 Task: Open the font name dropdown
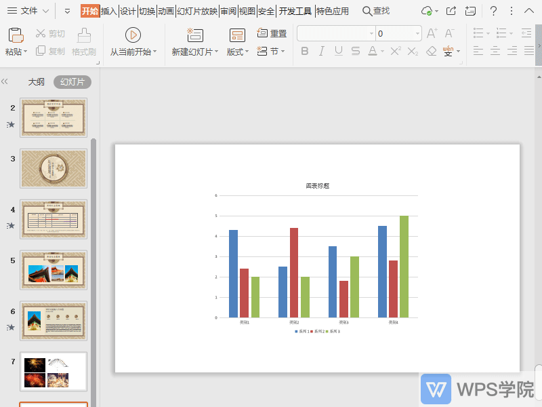click(371, 34)
